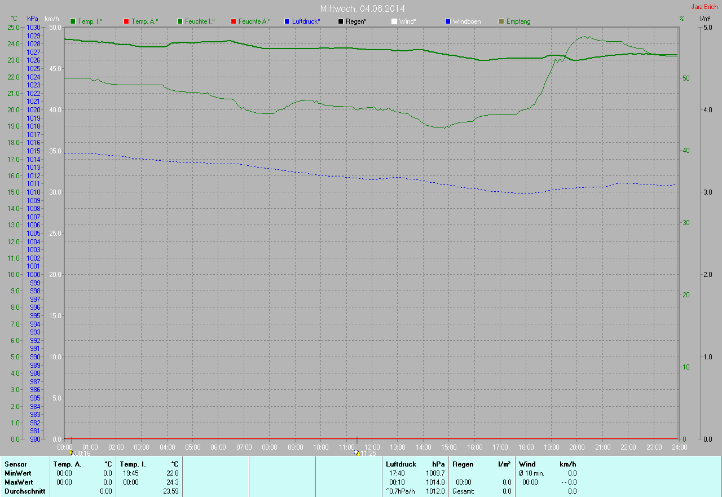Select the Regen* legend label
This screenshot has height=497, width=722.
tap(356, 21)
